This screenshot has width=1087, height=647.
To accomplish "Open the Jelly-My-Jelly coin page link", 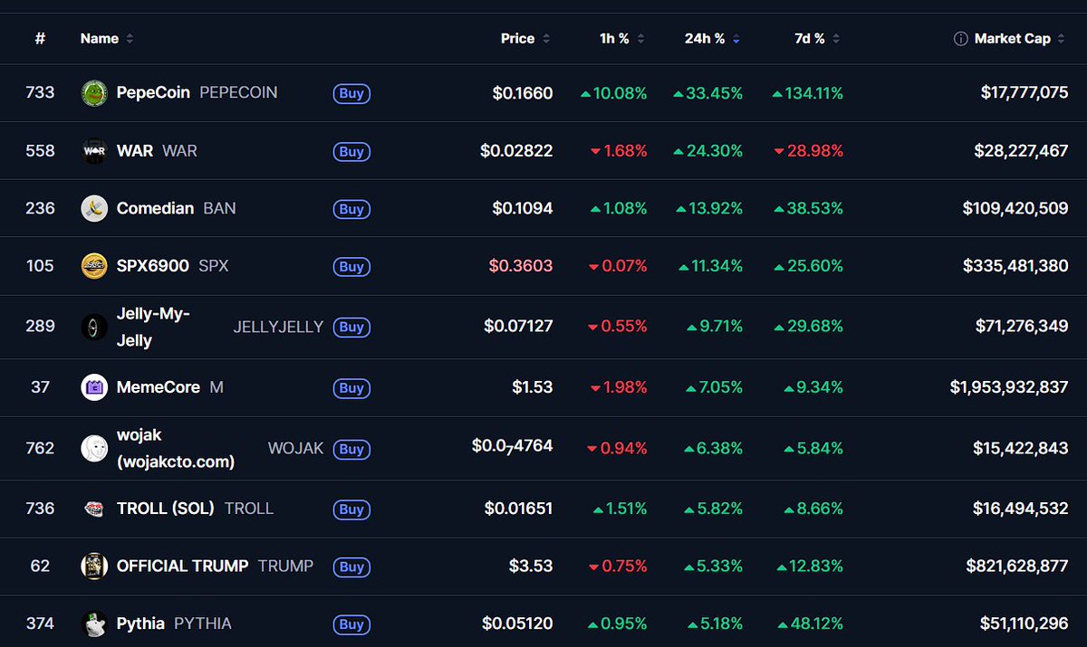I will click(x=153, y=327).
